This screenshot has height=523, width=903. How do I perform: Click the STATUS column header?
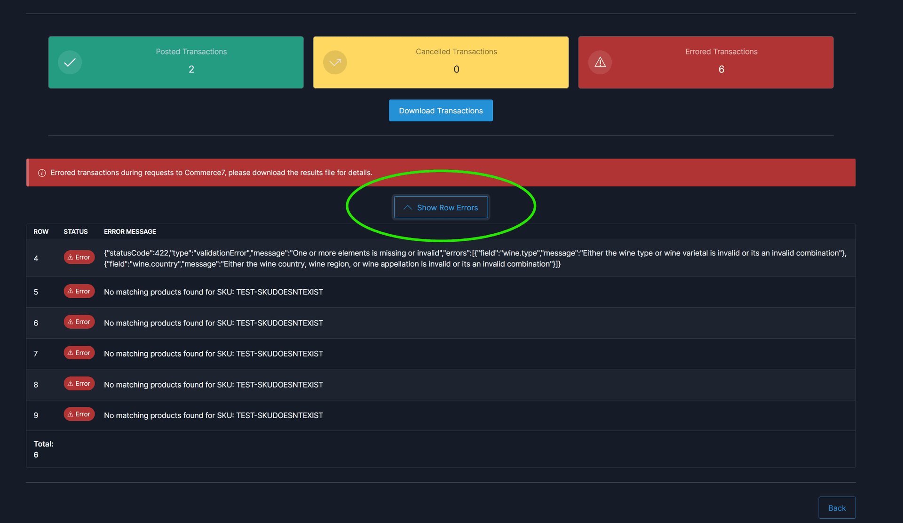(x=76, y=231)
